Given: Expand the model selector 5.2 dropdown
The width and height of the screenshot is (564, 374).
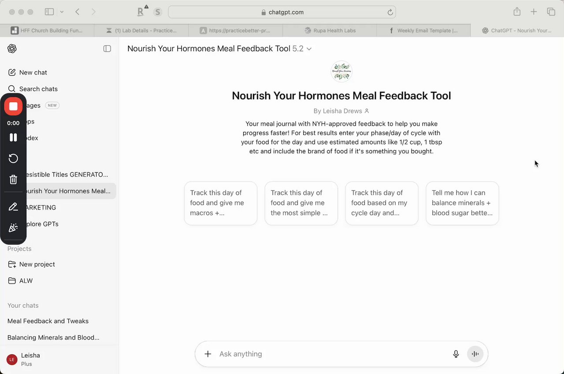Looking at the screenshot, I should pyautogui.click(x=302, y=49).
